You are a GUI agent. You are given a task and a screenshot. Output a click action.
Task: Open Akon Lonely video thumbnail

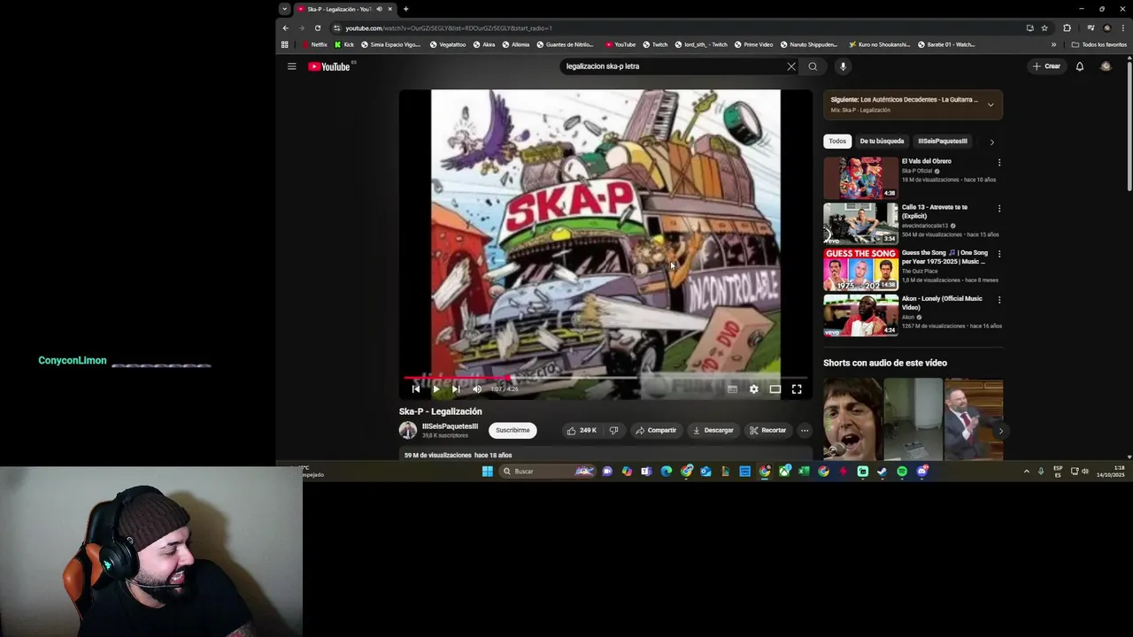[860, 316]
